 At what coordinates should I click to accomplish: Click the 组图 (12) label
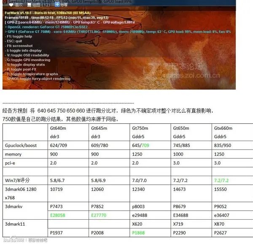click(41, 5)
